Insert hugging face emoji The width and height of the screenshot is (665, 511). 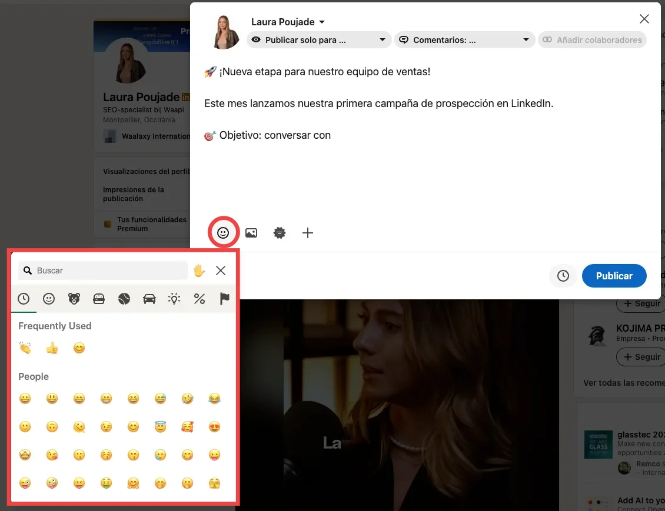(133, 483)
